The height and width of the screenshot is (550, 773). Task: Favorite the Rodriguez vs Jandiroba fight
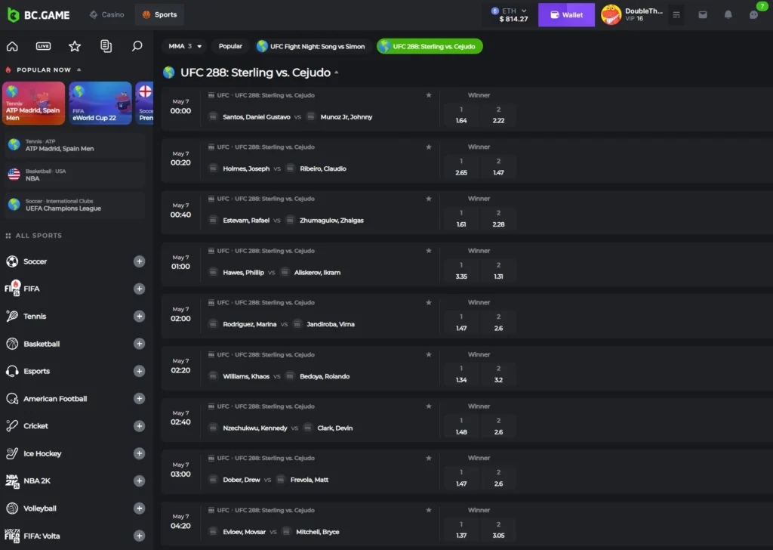pyautogui.click(x=429, y=302)
